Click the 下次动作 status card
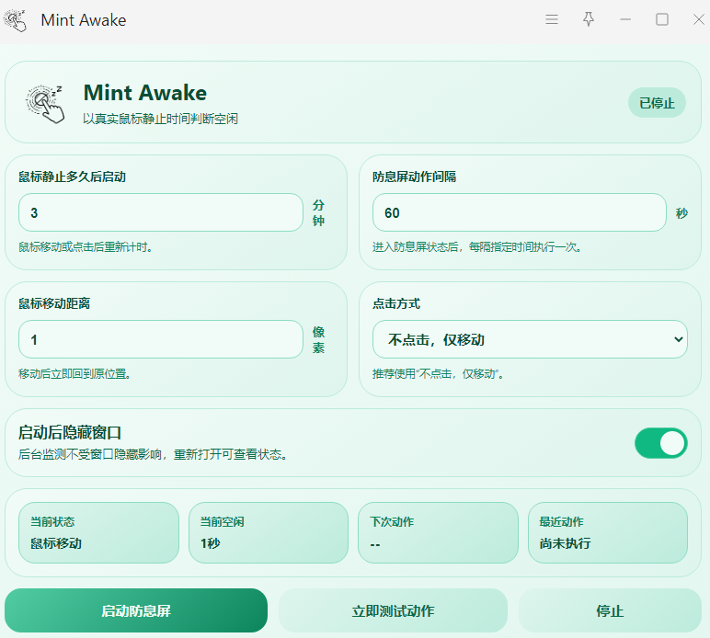This screenshot has width=710, height=638. coord(438,532)
